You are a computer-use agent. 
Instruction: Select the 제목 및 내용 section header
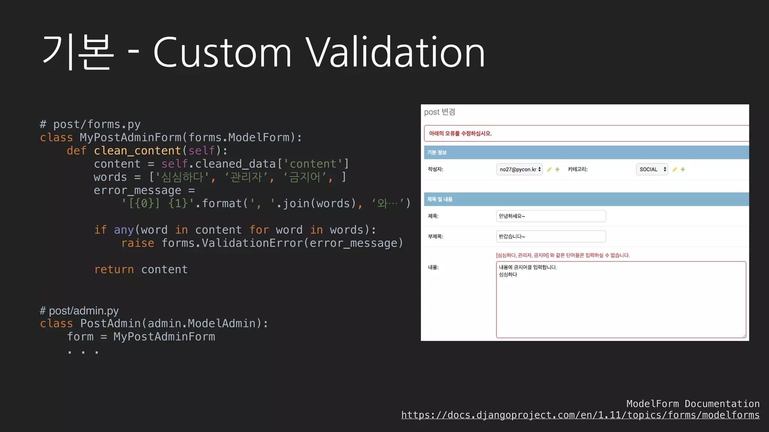(x=440, y=199)
